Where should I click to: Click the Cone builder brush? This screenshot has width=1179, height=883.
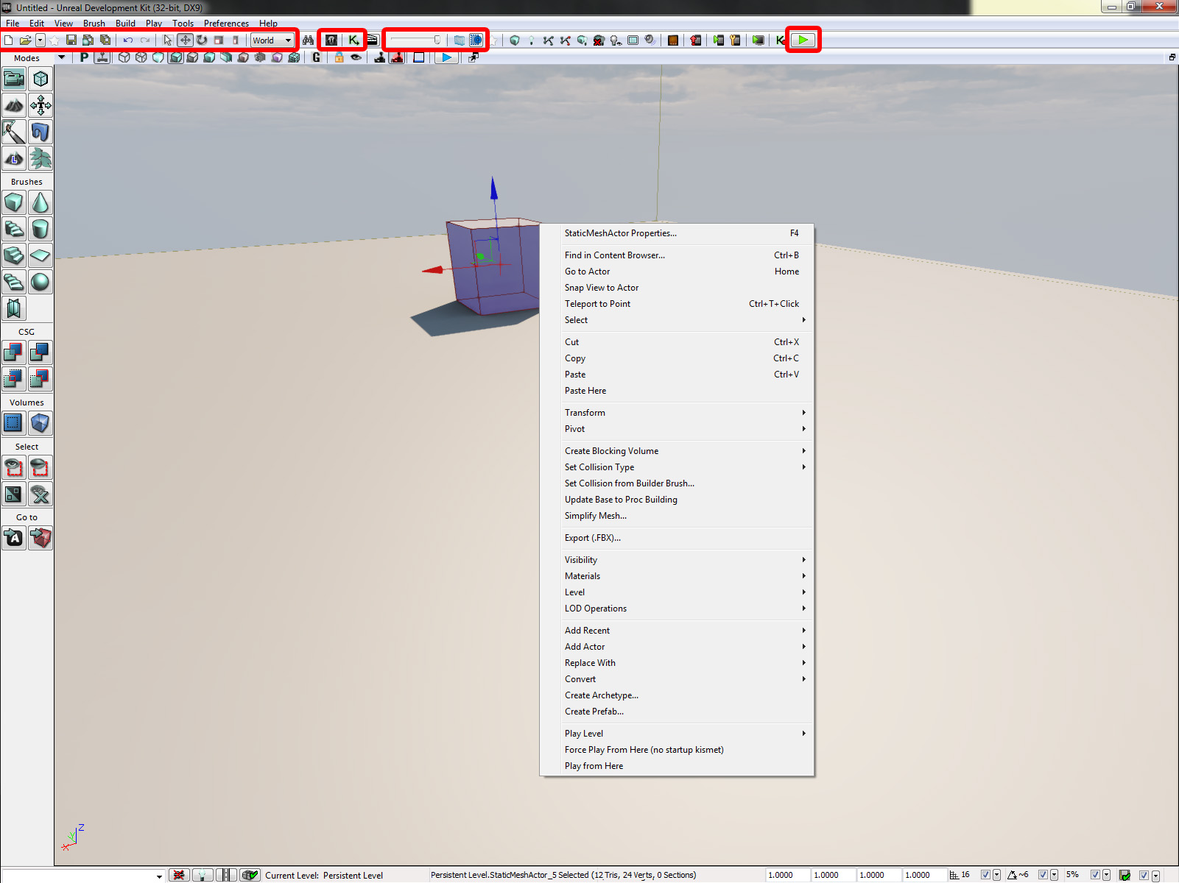point(41,202)
